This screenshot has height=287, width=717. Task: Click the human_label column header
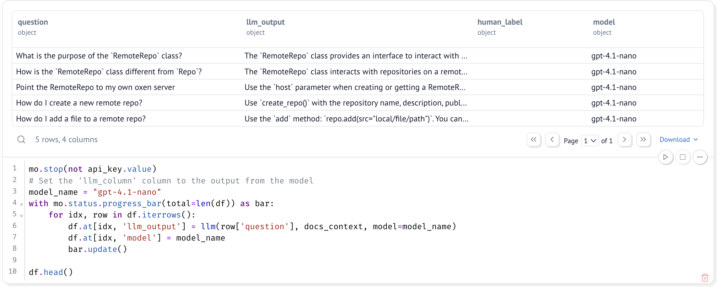tap(500, 22)
